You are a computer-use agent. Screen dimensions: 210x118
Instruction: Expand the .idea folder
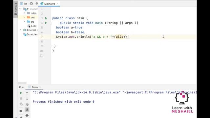tap(24, 13)
